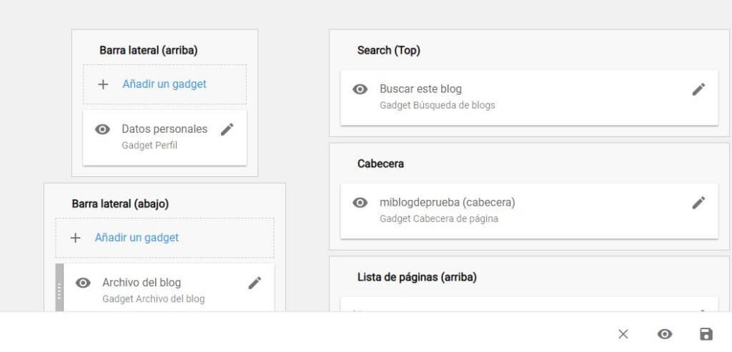This screenshot has width=732, height=352.
Task: Click plus icon in Barra lateral (arriba)
Action: pos(103,84)
